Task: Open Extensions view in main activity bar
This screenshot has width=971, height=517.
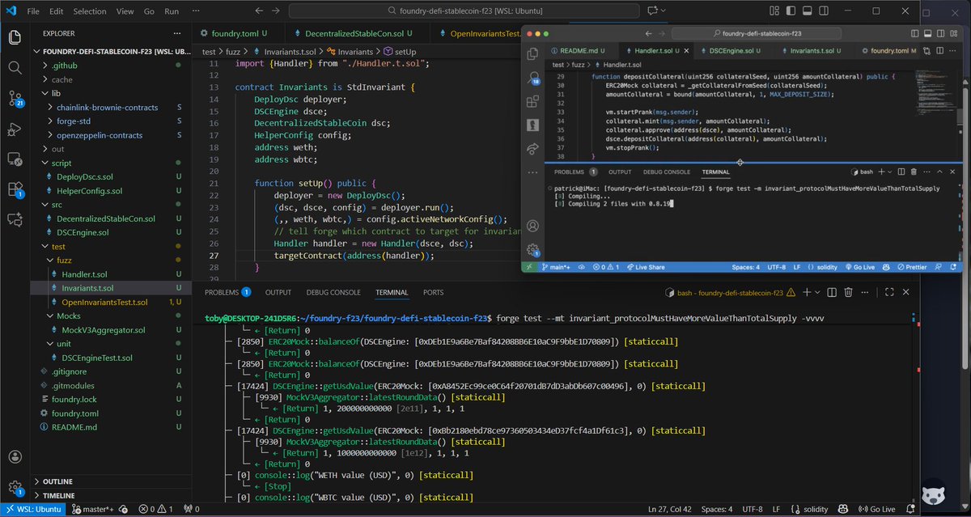Action: pos(15,189)
